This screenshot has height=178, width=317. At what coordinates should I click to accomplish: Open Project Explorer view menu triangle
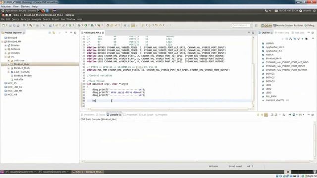[x=66, y=33]
